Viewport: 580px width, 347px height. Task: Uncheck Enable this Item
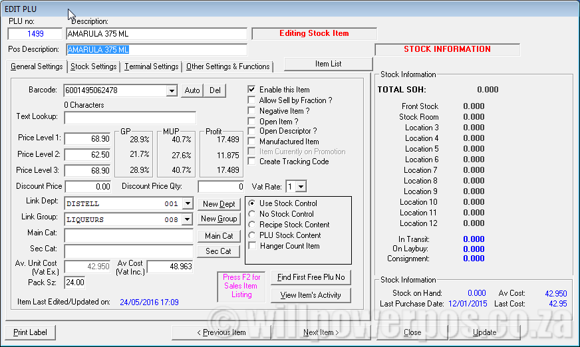pos(251,90)
